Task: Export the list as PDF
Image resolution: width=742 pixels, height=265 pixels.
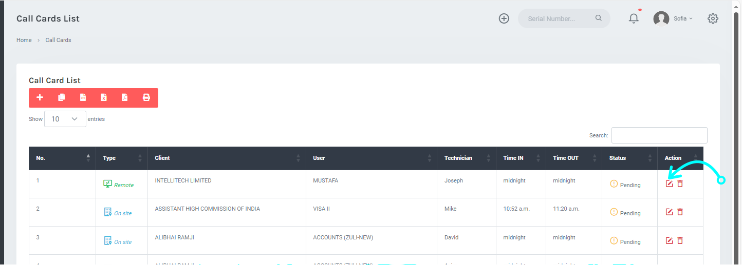Action: (x=124, y=97)
